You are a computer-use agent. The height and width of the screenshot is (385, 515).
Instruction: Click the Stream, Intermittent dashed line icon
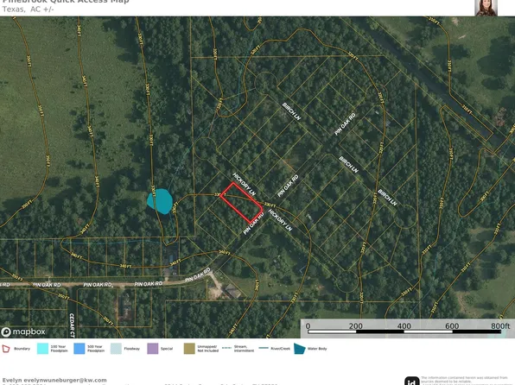pos(226,348)
